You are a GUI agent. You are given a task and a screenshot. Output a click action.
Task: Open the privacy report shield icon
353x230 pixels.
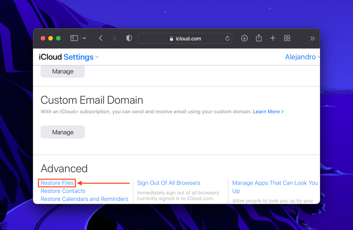(x=129, y=38)
